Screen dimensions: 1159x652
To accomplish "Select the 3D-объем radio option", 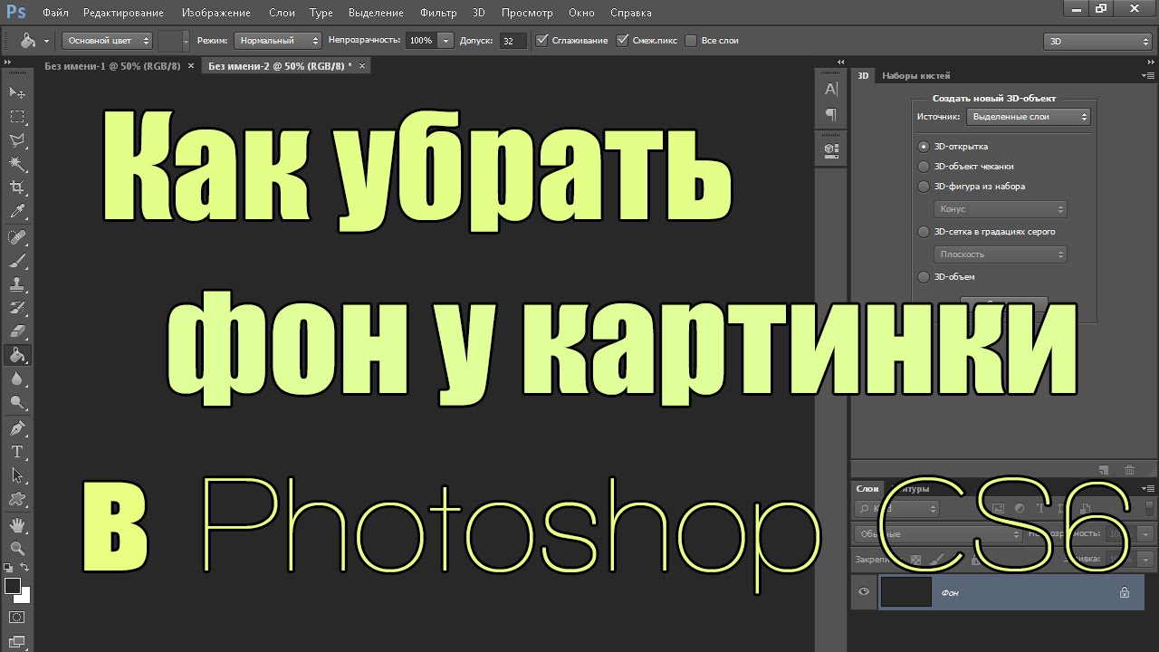I will pos(924,276).
